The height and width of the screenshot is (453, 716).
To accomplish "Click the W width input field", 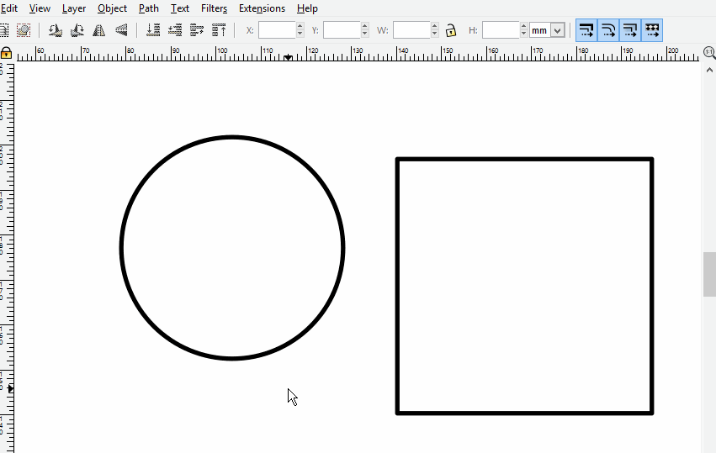I will [x=411, y=30].
